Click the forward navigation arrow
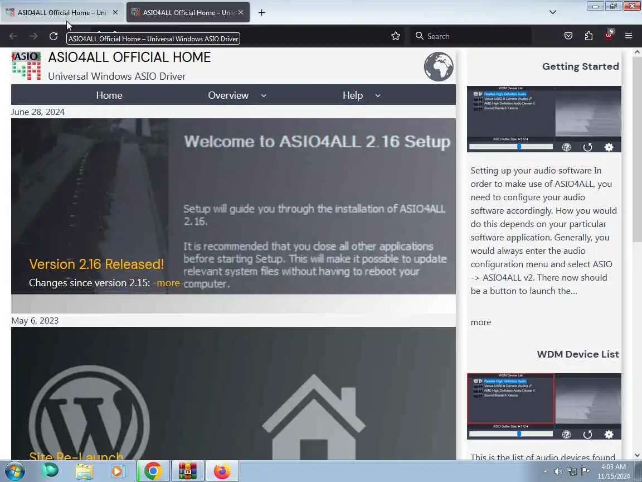642x482 pixels. tap(33, 36)
